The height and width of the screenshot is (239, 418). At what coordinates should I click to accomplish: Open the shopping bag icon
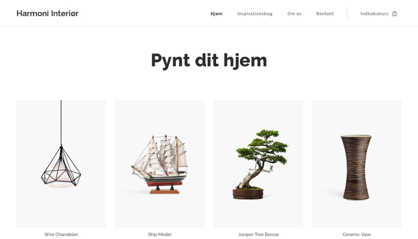395,14
